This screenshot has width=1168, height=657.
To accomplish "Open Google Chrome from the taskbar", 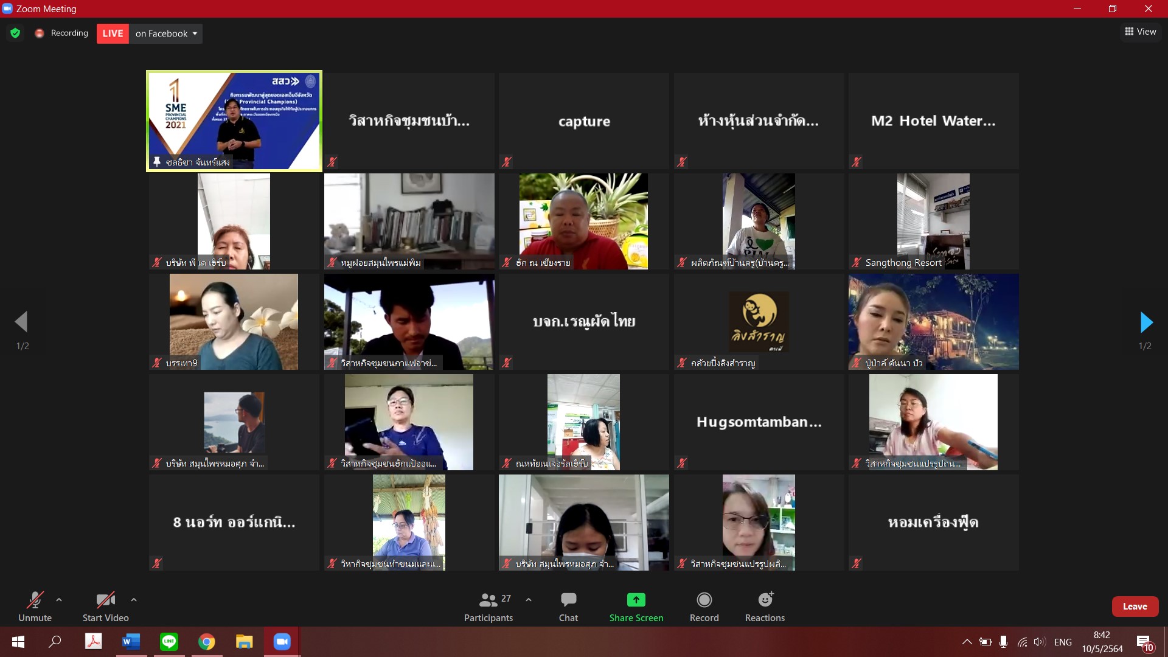I will coord(206,642).
